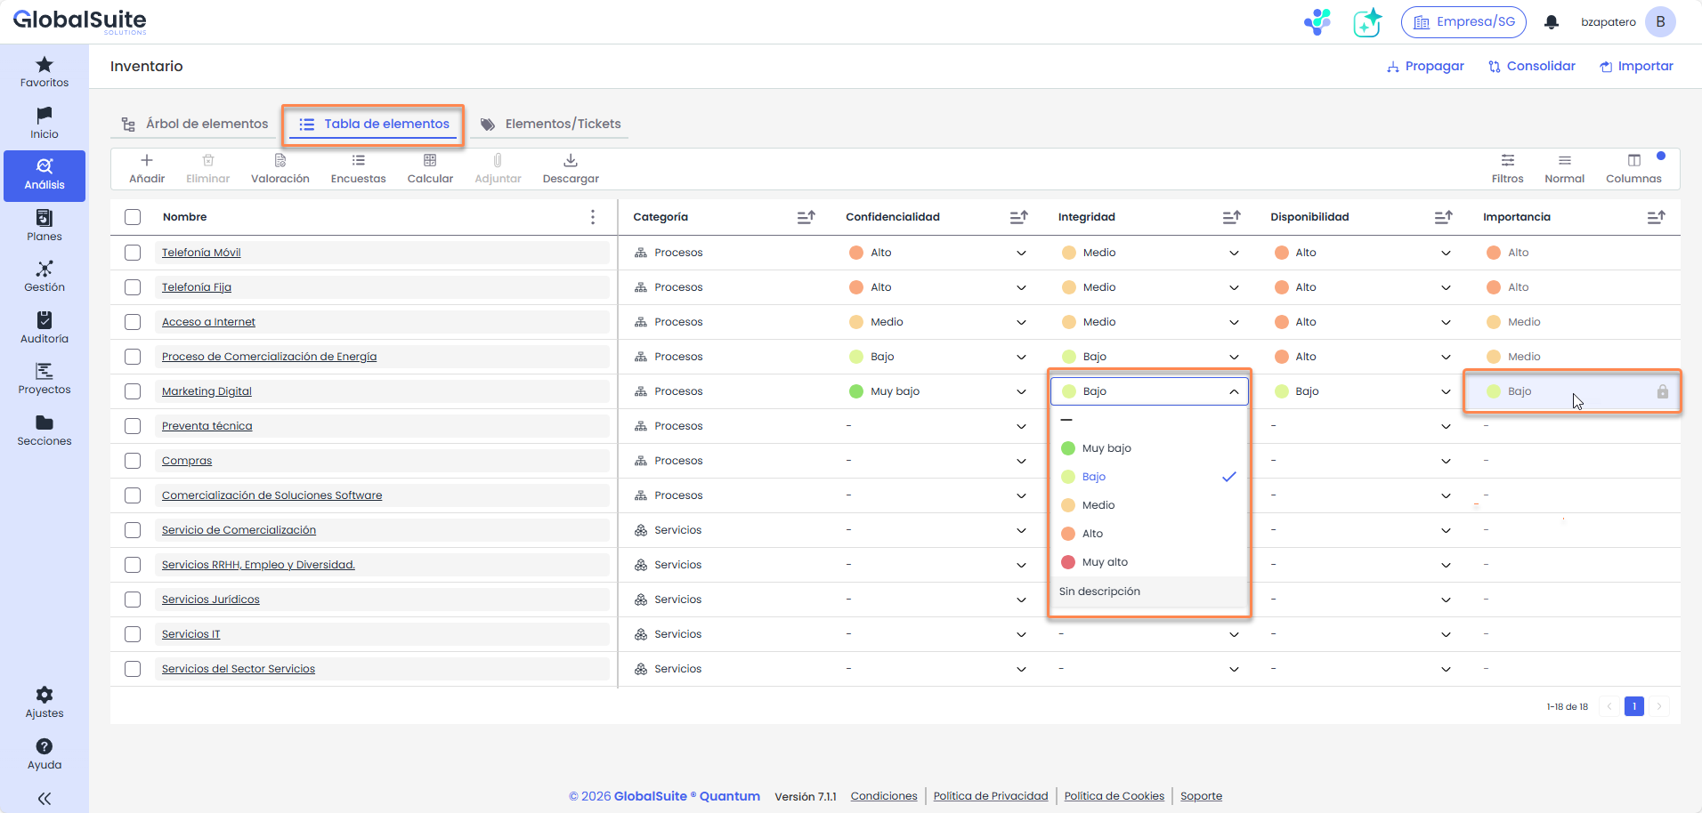The height and width of the screenshot is (813, 1702).
Task: Click the Añadir plus icon
Action: click(x=147, y=161)
